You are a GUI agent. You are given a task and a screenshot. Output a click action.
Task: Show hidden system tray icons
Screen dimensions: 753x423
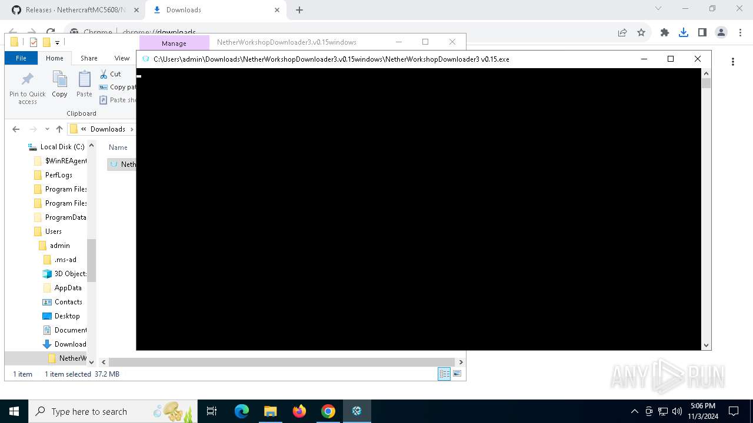(x=635, y=411)
